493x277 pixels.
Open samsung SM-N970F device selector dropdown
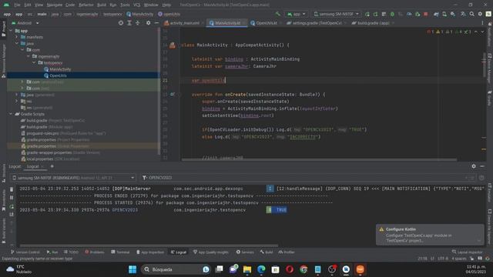coord(337,14)
